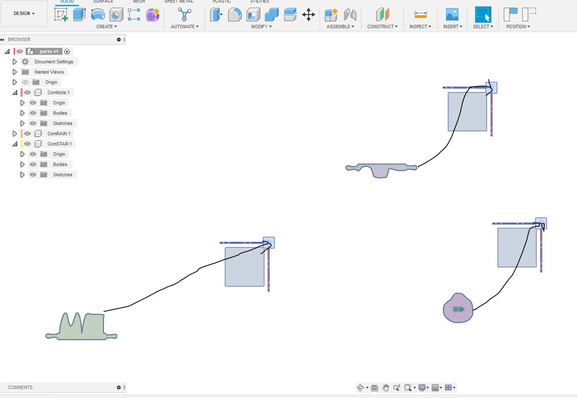This screenshot has height=398, width=577.
Task: Click the Move/Copy tool icon
Action: [309, 15]
